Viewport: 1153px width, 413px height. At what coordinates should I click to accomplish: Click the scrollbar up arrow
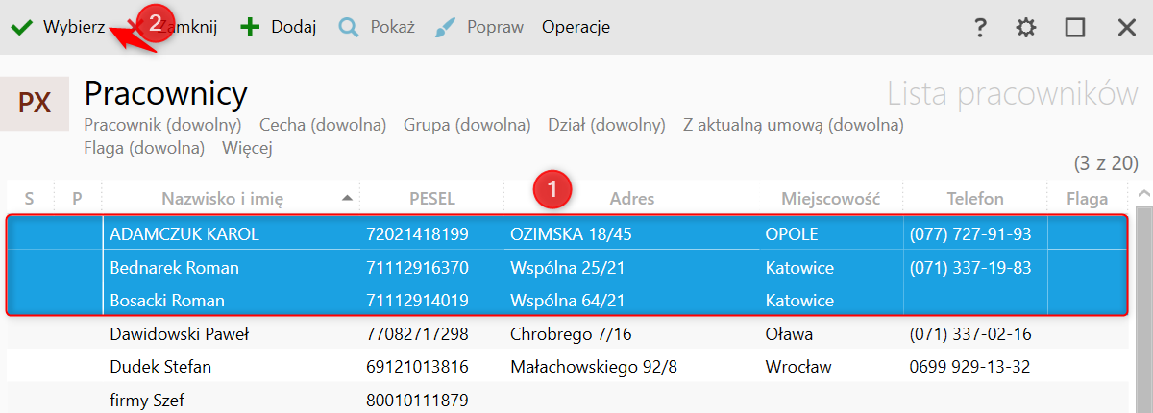tap(1143, 193)
